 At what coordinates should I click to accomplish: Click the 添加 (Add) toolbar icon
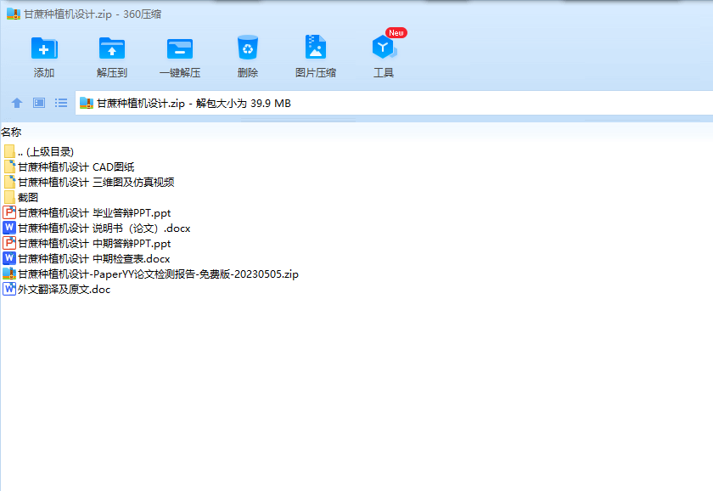coord(44,48)
